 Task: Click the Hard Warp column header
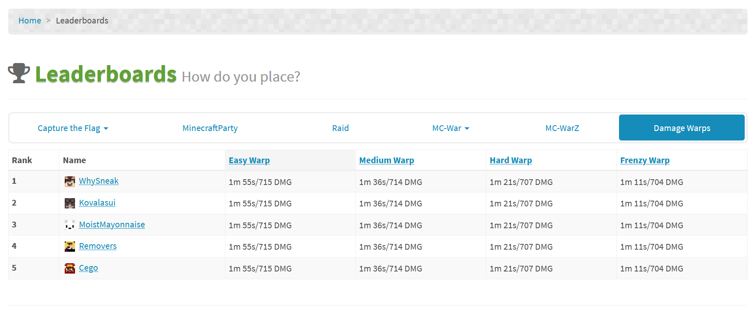click(510, 160)
